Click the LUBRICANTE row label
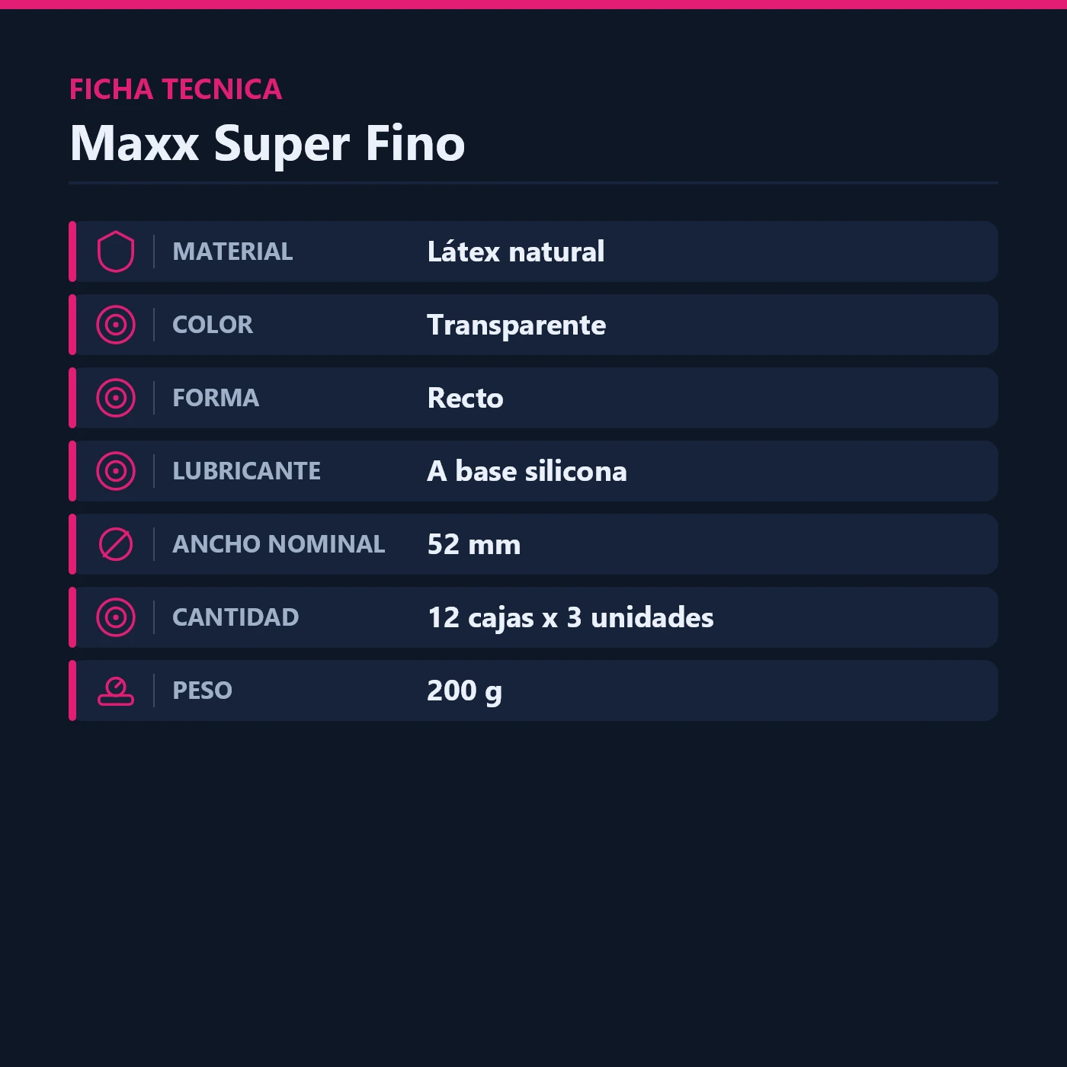 247,471
